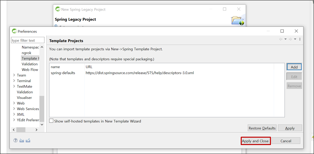The image size is (314, 154).
Task: Click the tree vertical scrollbar thumb
Action: [42, 109]
